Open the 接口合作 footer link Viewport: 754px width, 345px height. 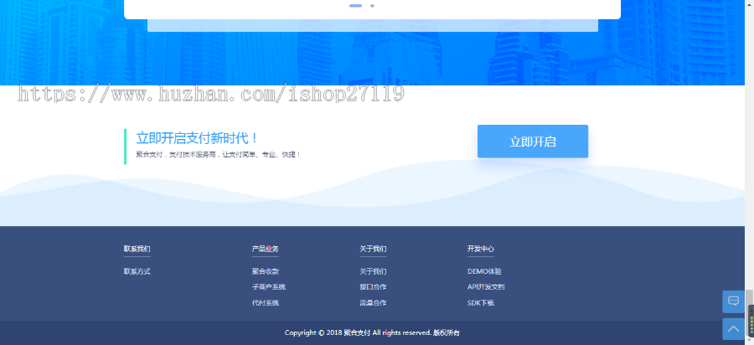pos(373,287)
